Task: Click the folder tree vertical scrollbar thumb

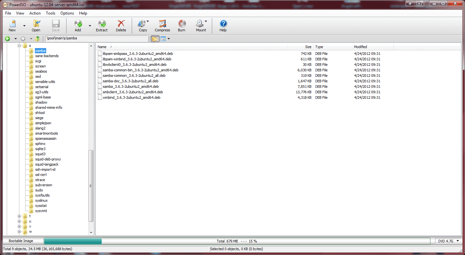Action: pyautogui.click(x=91, y=186)
